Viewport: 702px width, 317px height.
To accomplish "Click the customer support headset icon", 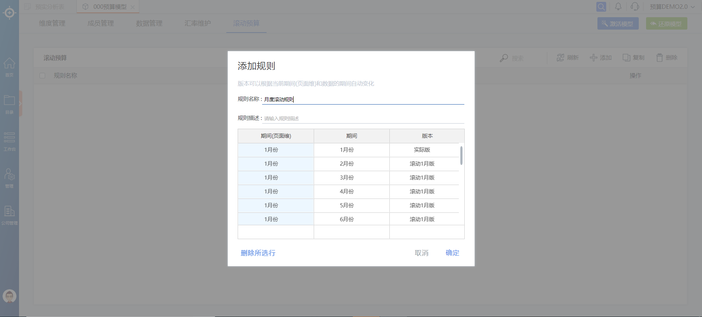I will (635, 7).
